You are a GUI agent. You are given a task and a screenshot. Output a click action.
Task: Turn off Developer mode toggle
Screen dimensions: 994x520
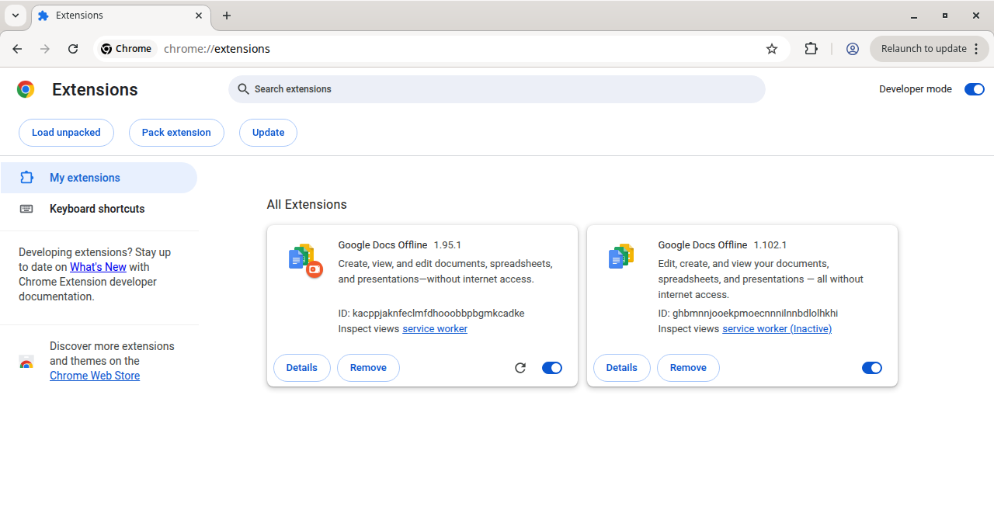click(975, 89)
